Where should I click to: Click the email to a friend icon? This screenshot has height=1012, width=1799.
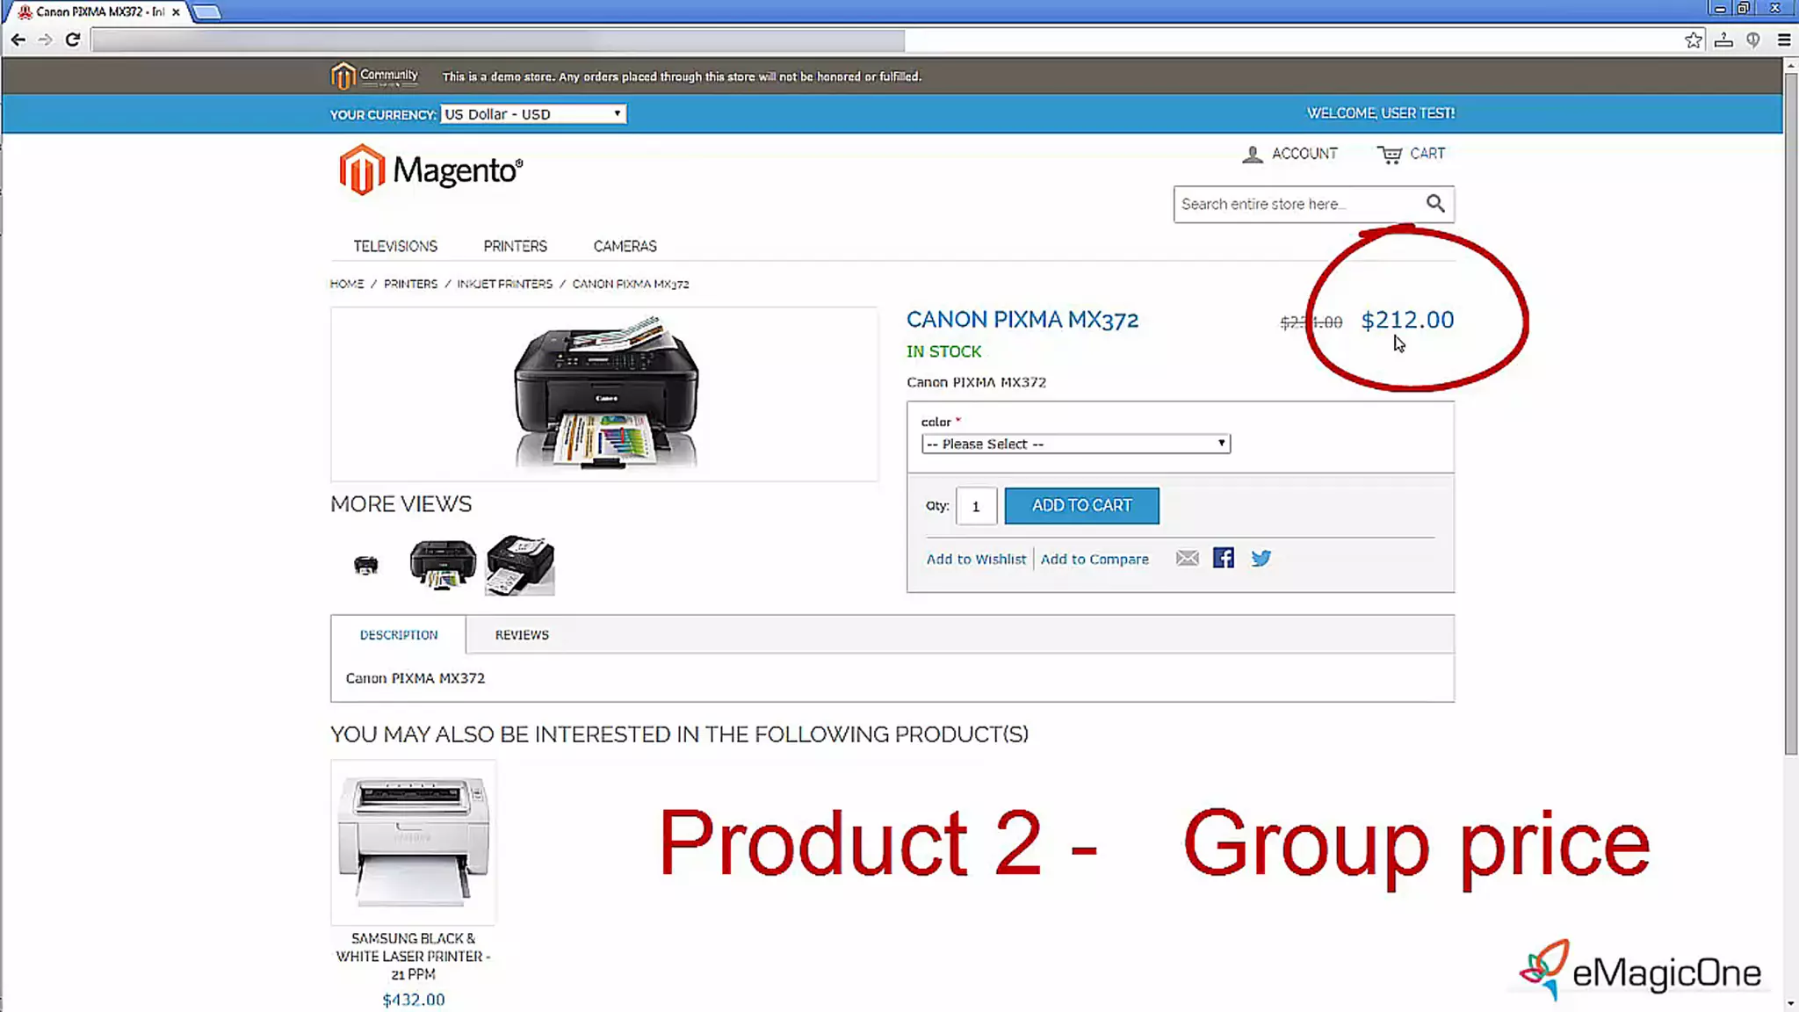click(x=1187, y=558)
